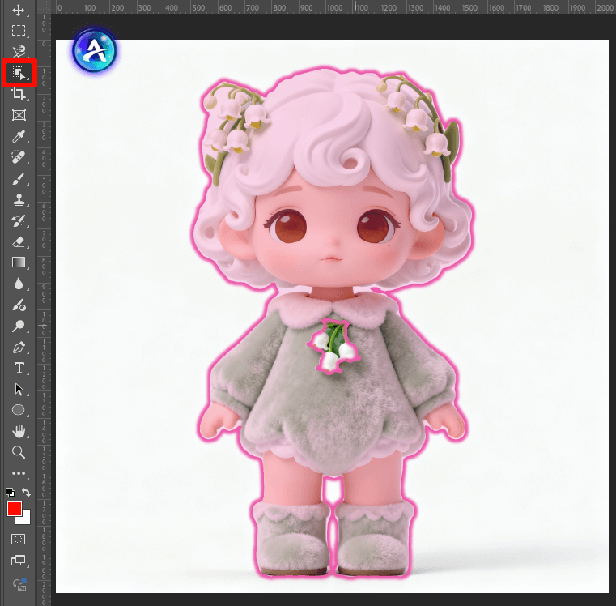Select the Gradient tool
The image size is (616, 606).
tap(19, 262)
